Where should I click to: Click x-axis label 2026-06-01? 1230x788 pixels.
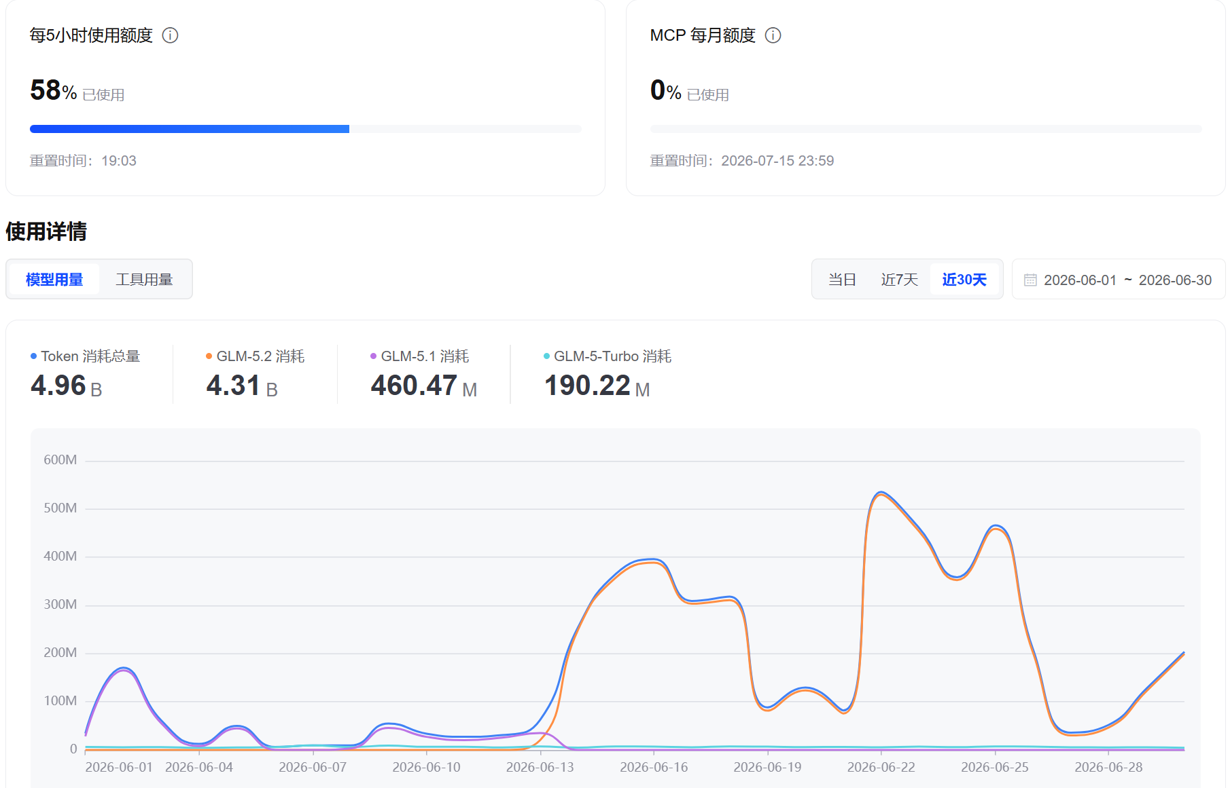(x=119, y=767)
